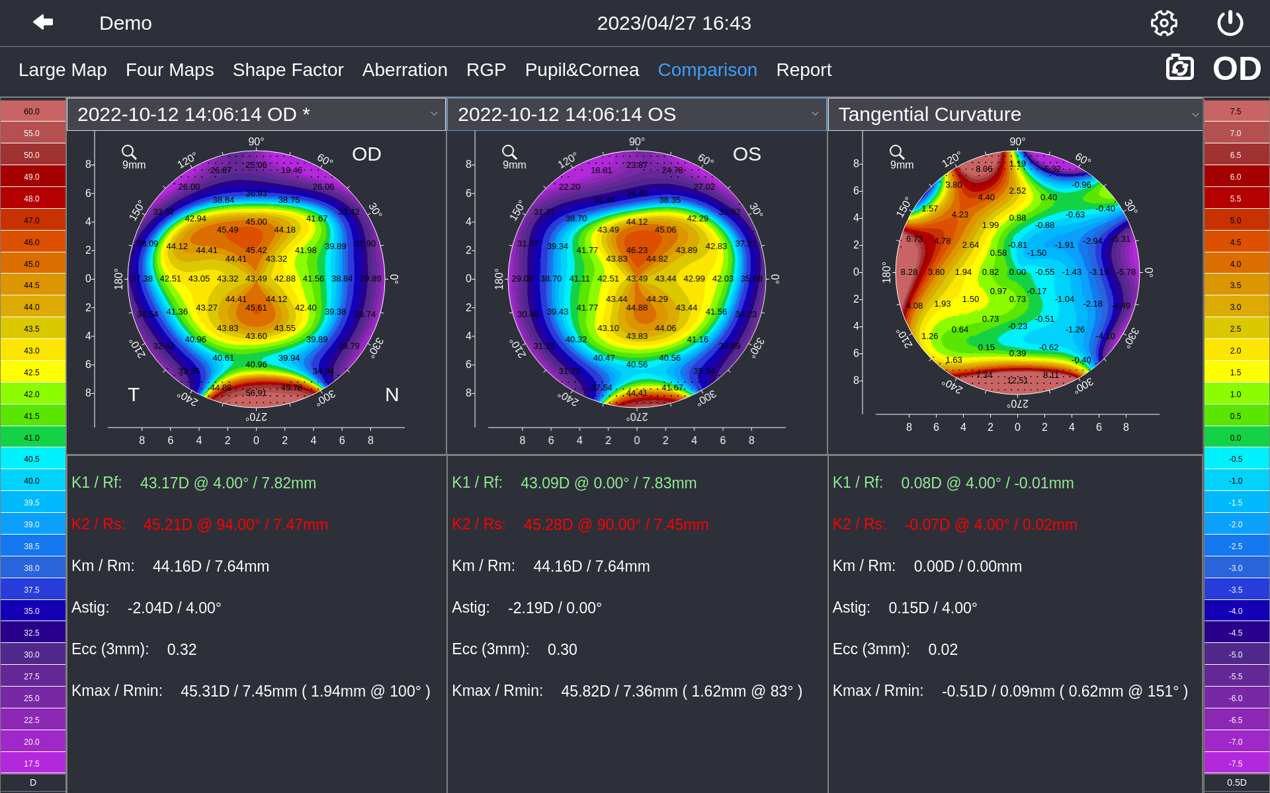Select the 41.0 green color swatch

33,437
